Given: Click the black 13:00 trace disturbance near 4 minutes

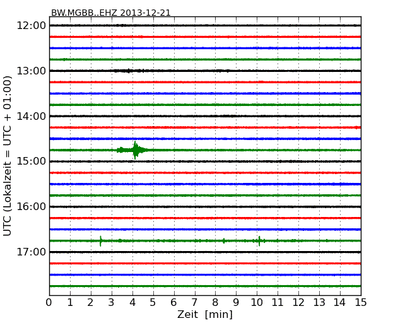Looking at the screenshot, I should [129, 71].
